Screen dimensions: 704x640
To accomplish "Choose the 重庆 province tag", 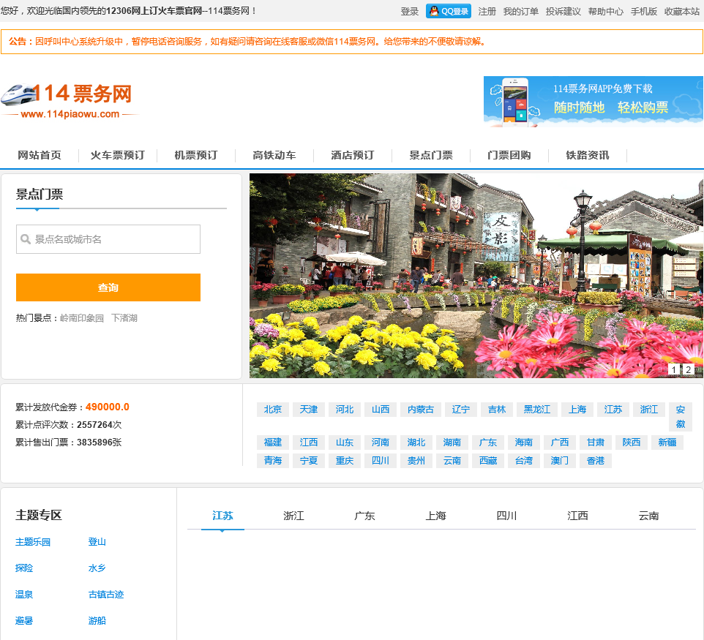I will (x=345, y=461).
